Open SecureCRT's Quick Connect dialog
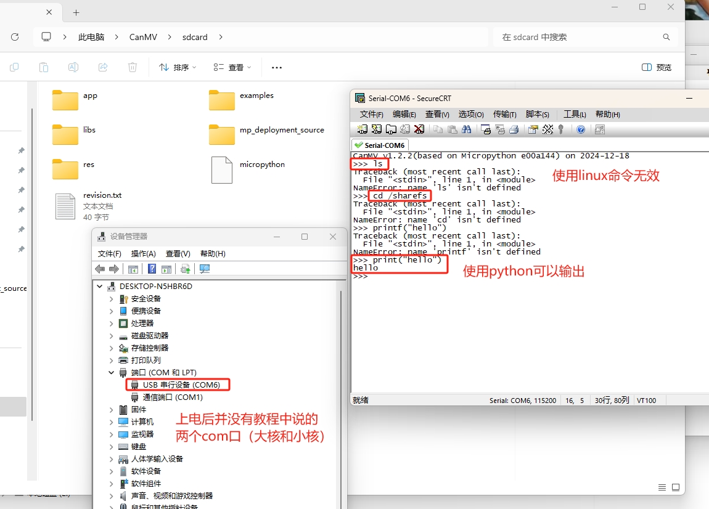 click(x=378, y=129)
